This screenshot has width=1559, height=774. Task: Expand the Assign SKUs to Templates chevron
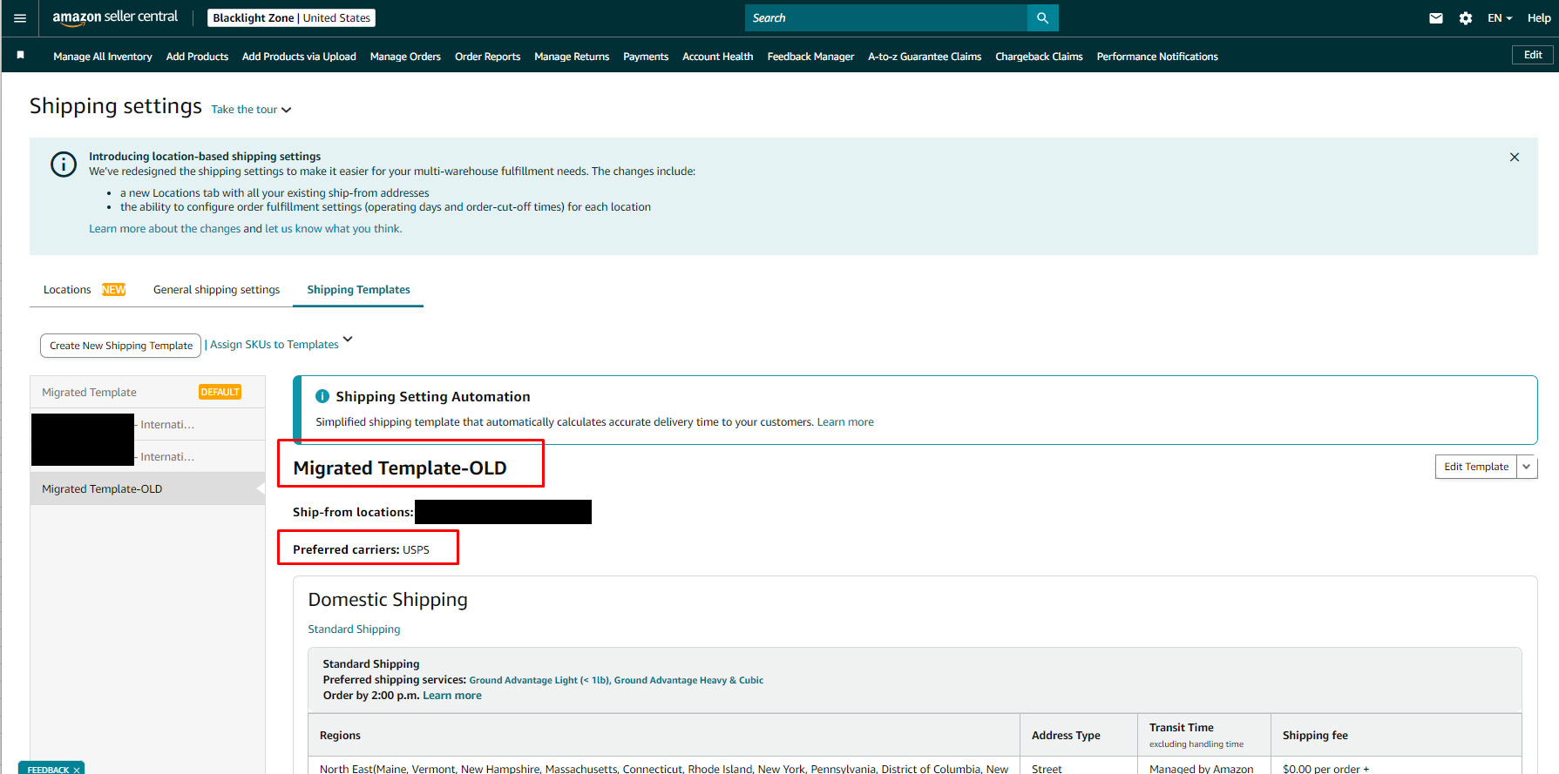point(348,339)
